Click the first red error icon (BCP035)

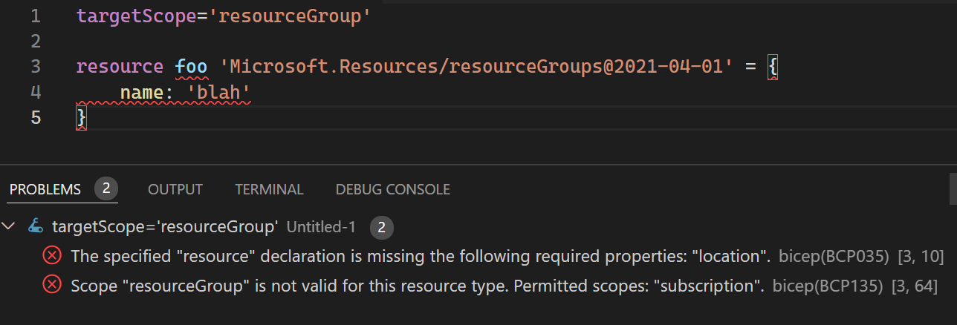click(51, 256)
